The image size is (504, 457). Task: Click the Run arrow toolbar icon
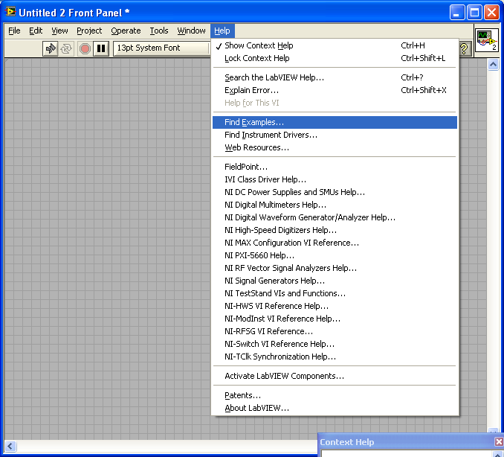coord(51,48)
